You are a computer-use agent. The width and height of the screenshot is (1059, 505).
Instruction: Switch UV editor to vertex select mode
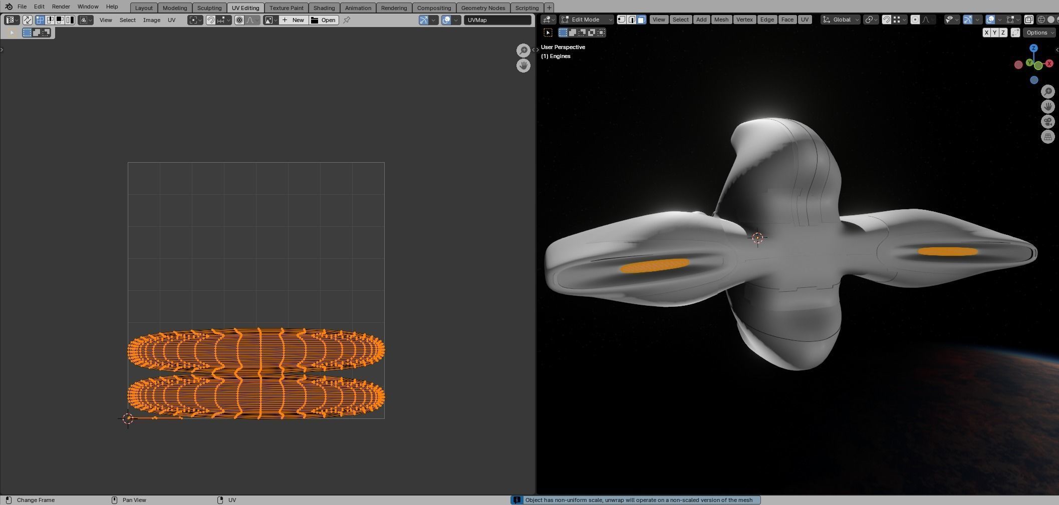click(x=40, y=20)
